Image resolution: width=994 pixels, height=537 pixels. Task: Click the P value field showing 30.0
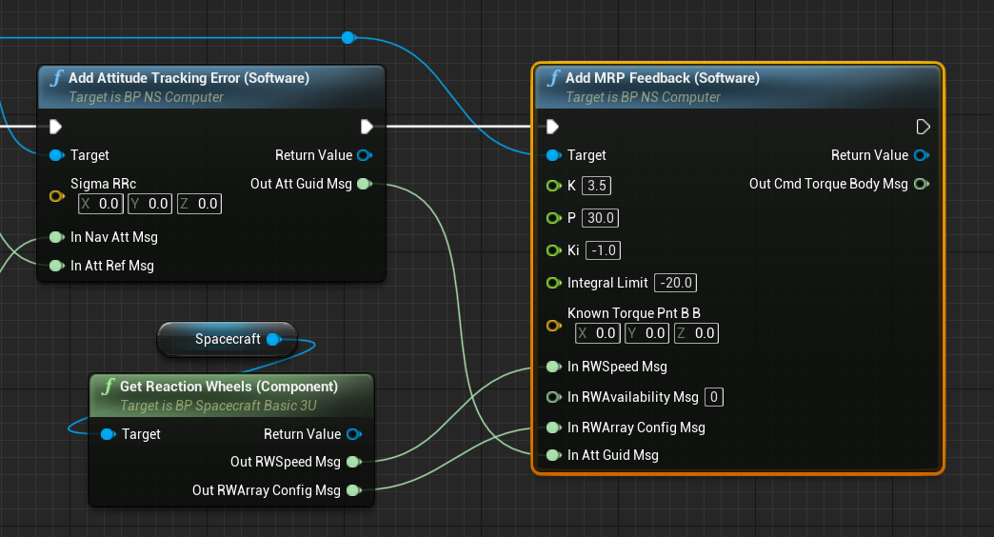(600, 218)
